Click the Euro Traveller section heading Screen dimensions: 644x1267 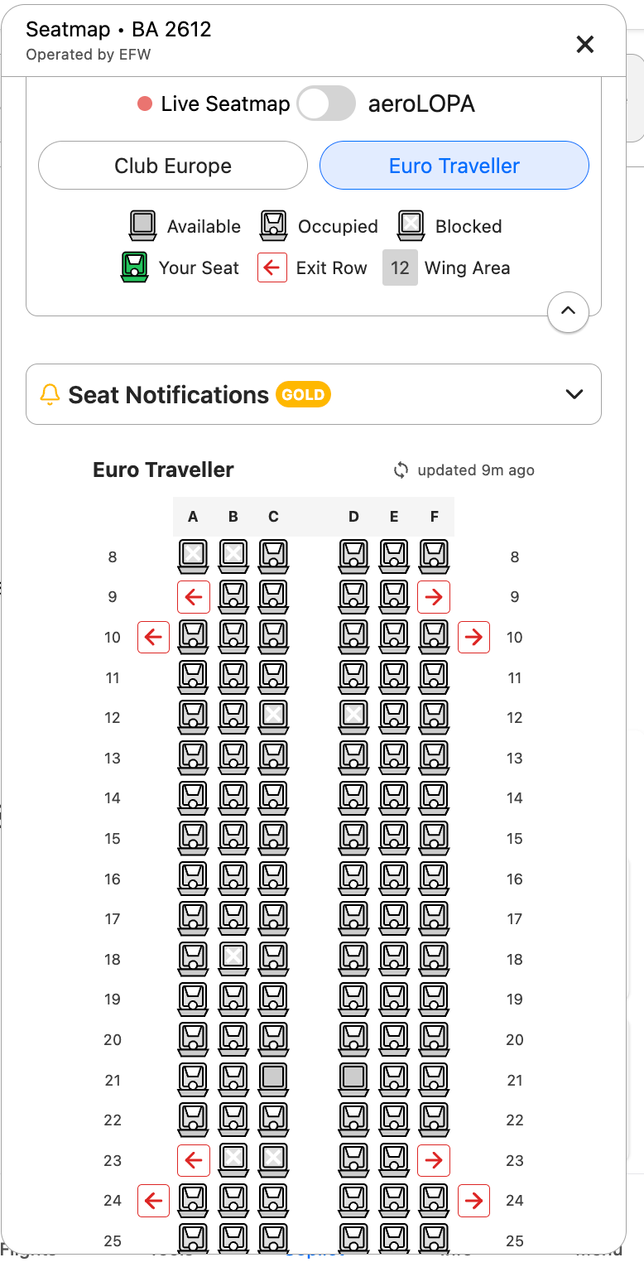pyautogui.click(x=162, y=470)
